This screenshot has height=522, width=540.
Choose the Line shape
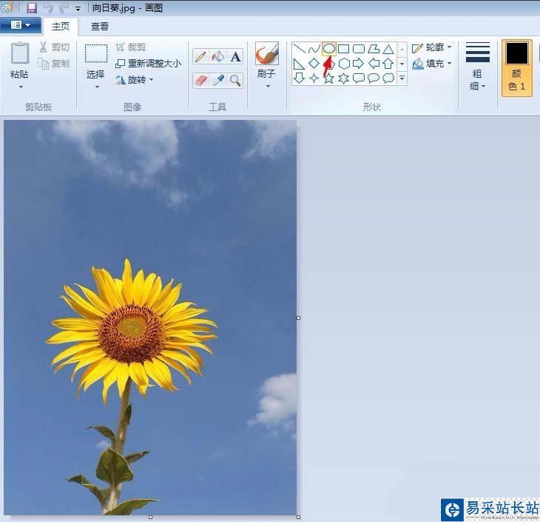[x=299, y=49]
